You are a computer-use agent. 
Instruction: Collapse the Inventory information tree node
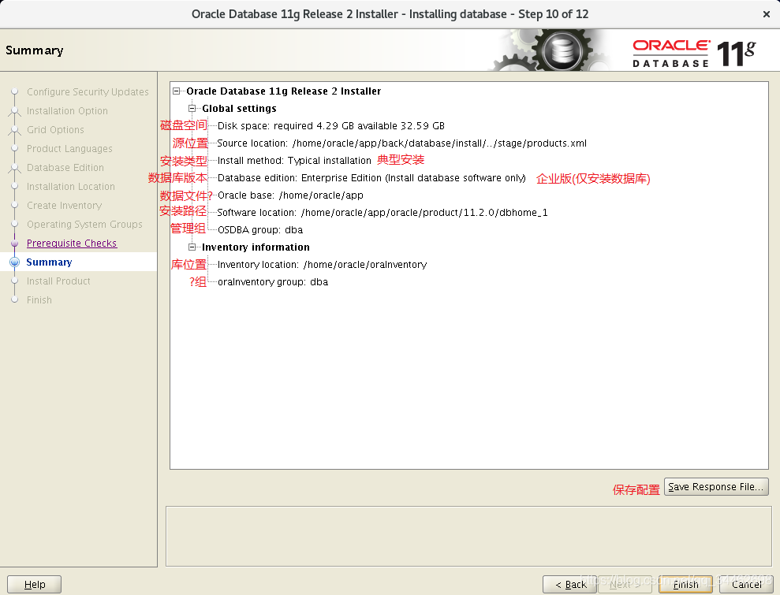[x=192, y=247]
